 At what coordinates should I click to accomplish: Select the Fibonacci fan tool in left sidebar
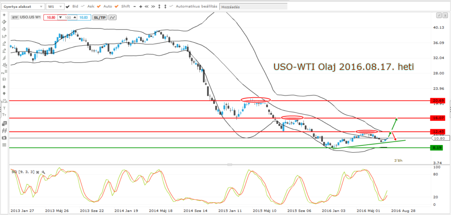4,58
